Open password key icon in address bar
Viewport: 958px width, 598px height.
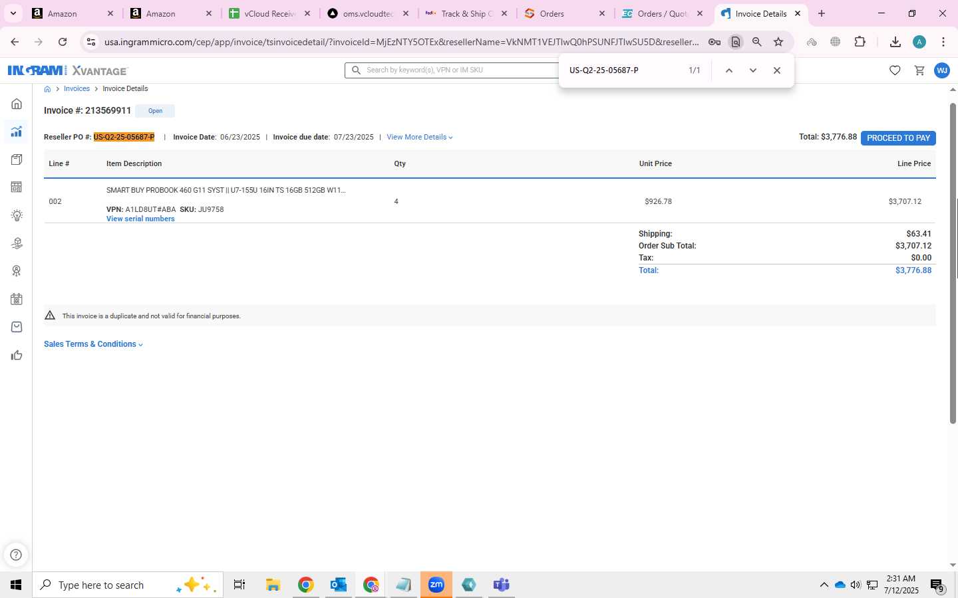point(714,42)
